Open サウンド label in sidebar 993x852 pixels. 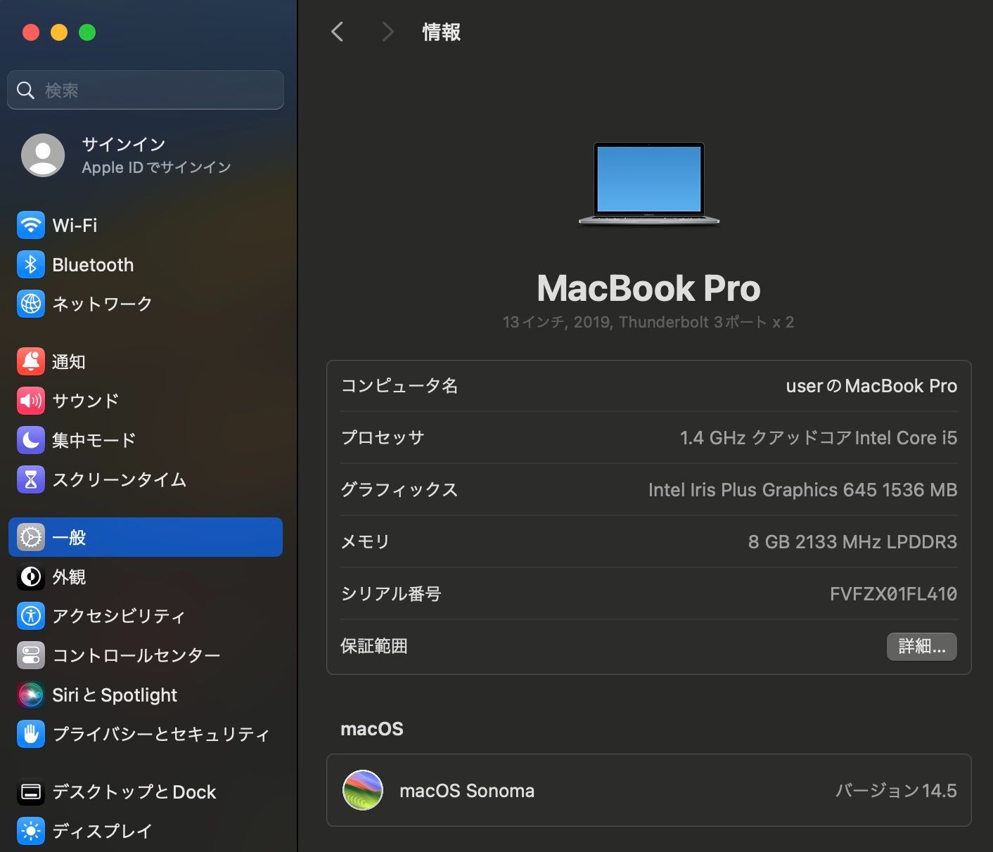[x=86, y=401]
